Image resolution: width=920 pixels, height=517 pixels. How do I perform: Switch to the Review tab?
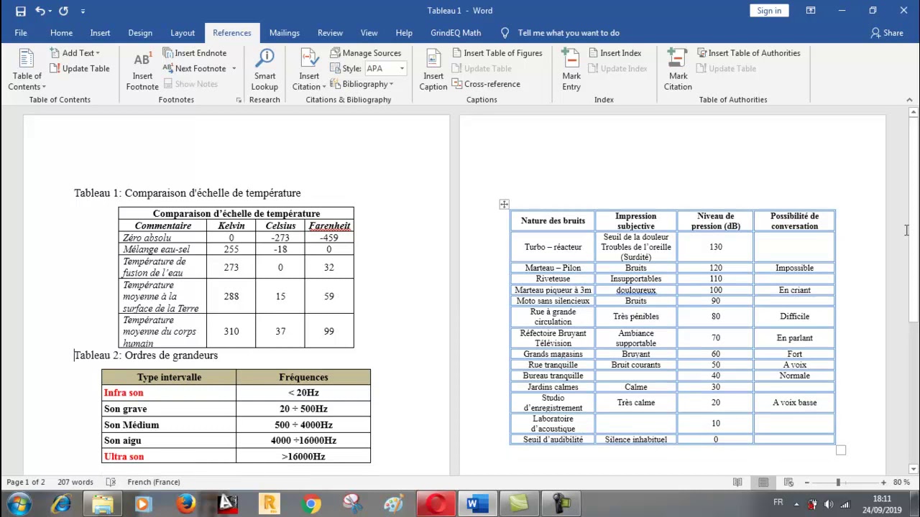point(330,33)
